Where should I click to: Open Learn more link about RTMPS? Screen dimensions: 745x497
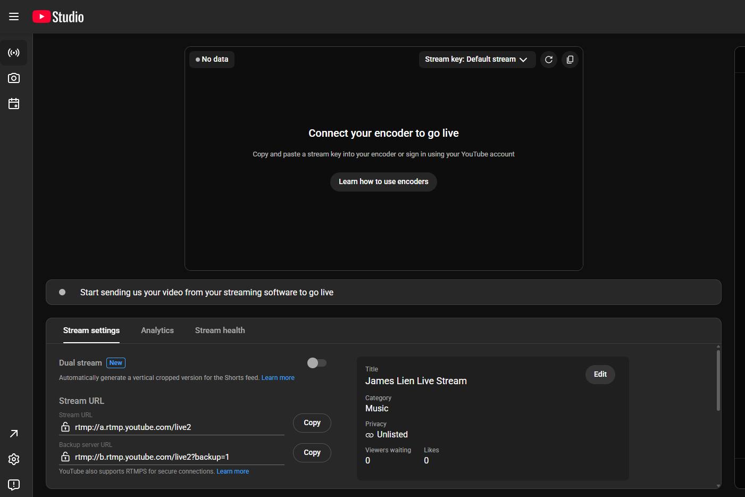click(233, 471)
